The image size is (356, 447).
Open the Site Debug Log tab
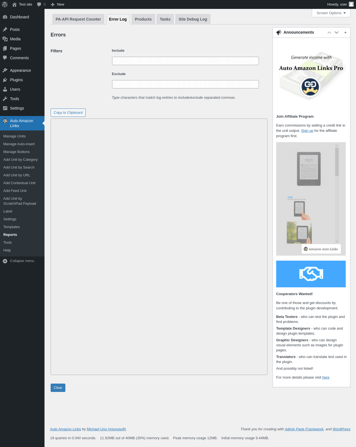point(193,19)
